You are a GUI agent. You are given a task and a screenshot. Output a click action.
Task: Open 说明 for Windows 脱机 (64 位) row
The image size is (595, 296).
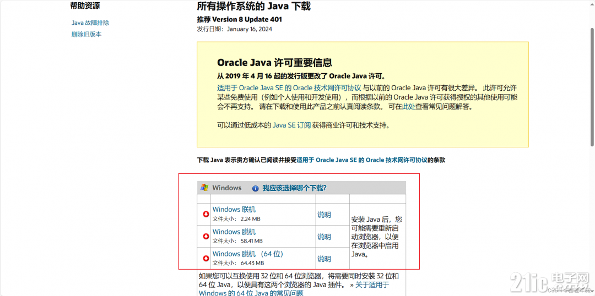(324, 259)
